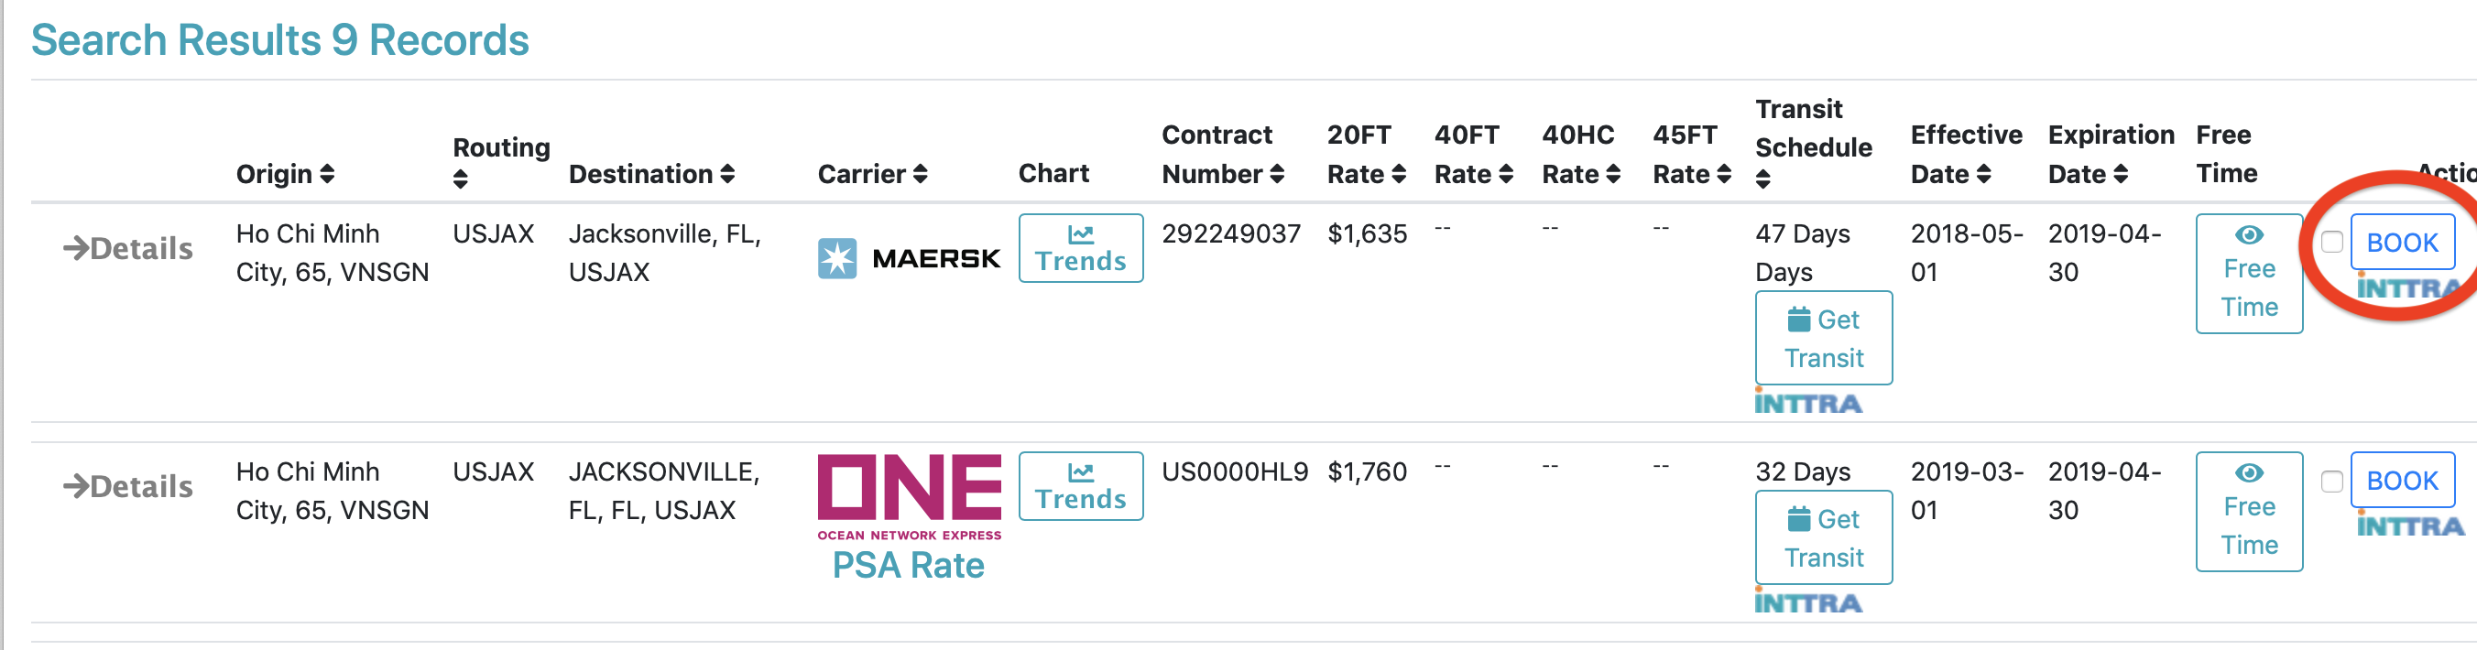Screen dimensions: 2477x650
Task: Open Trends chart for ONE rate
Action: click(1080, 486)
